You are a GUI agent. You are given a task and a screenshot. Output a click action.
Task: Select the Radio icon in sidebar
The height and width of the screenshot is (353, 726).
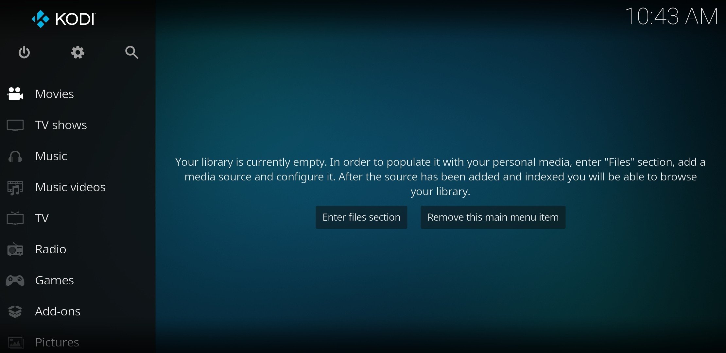pyautogui.click(x=15, y=249)
